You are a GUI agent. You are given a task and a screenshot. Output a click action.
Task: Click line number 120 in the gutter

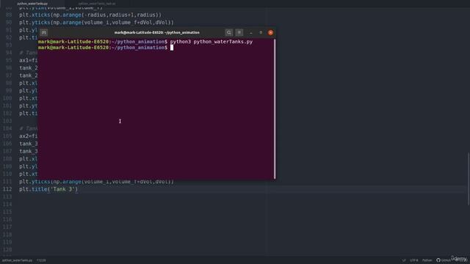[7, 249]
